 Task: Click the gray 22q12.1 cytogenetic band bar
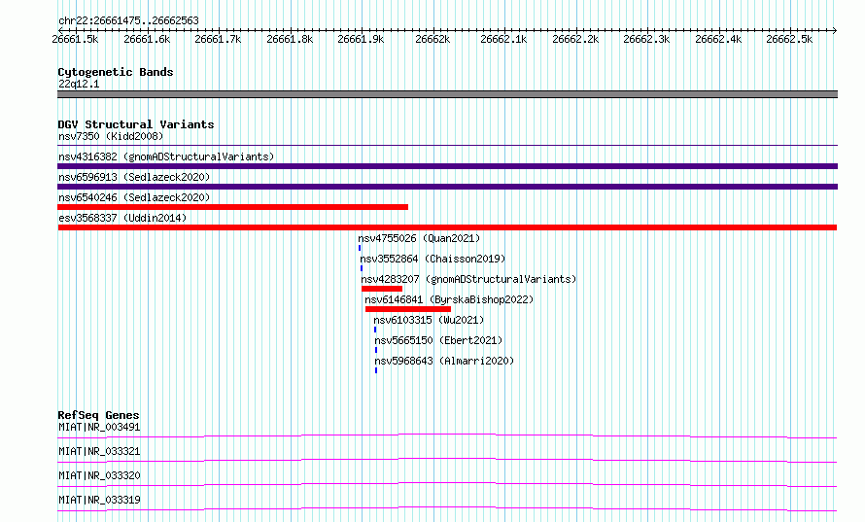tap(447, 94)
